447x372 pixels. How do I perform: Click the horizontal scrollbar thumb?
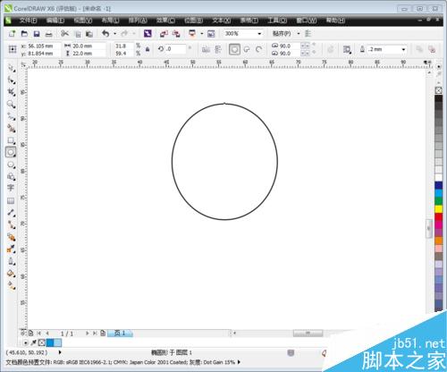[308, 333]
